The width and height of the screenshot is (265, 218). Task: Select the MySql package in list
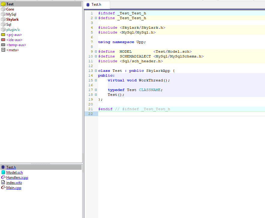(x=11, y=14)
